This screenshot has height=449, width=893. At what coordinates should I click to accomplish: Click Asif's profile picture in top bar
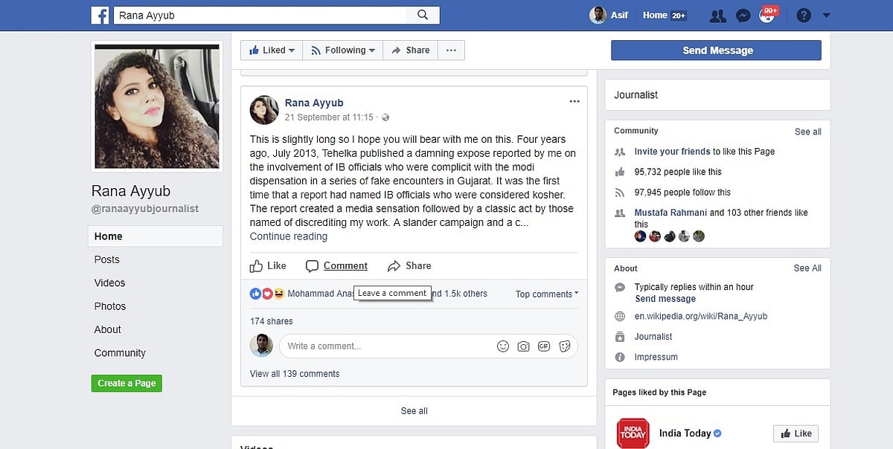pyautogui.click(x=598, y=15)
